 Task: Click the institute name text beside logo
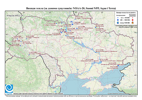point(38,93)
